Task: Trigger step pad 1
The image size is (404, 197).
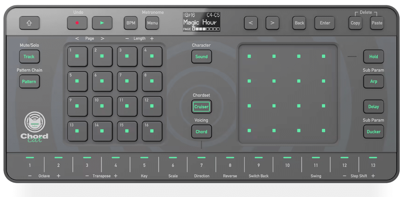Action: click(x=77, y=57)
